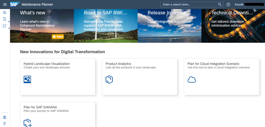The height and width of the screenshot is (127, 265).
Task: Click the cloud icon on Cloud Integration tile
Action: tap(192, 80)
